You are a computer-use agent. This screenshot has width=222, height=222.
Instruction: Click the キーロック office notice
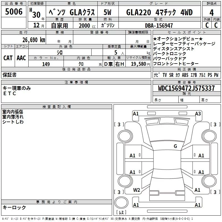pos(14,207)
